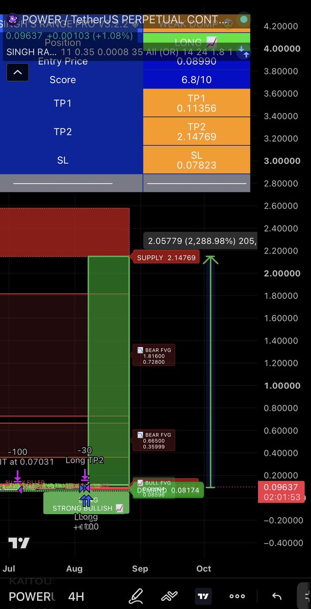Collapse the indicator legend with the chevron

17,73
